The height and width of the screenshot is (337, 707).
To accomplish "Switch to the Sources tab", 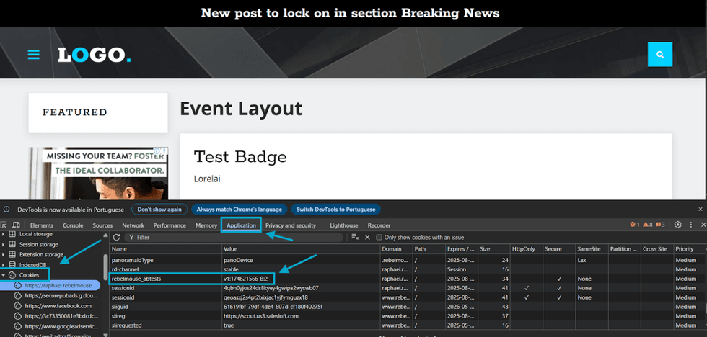I will [x=102, y=225].
